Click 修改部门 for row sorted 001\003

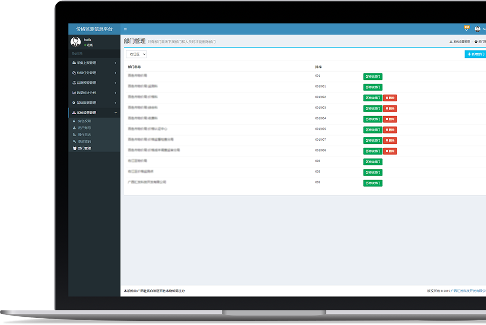(x=372, y=109)
